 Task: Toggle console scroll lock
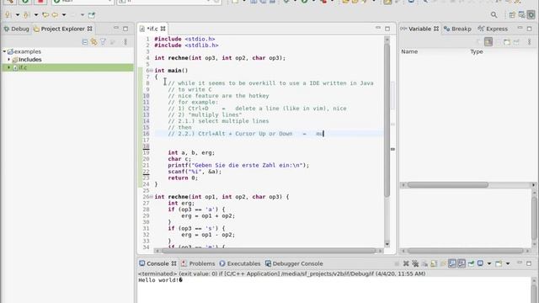click(x=434, y=263)
